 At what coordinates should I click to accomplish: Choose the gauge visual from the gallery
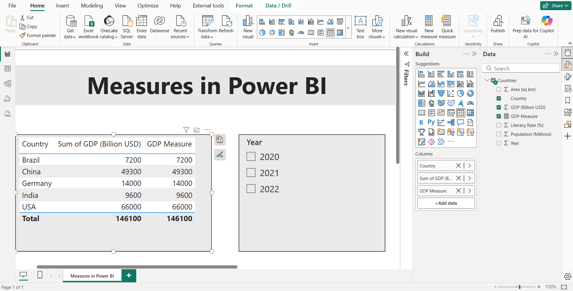click(x=301, y=33)
